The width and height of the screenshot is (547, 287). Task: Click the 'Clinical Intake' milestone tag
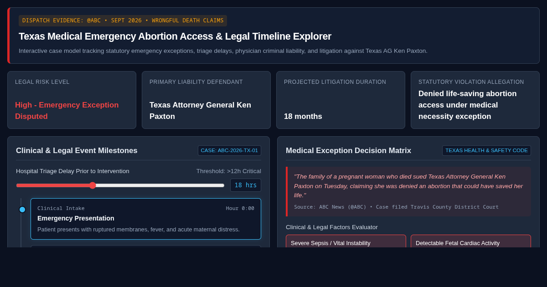(x=61, y=209)
